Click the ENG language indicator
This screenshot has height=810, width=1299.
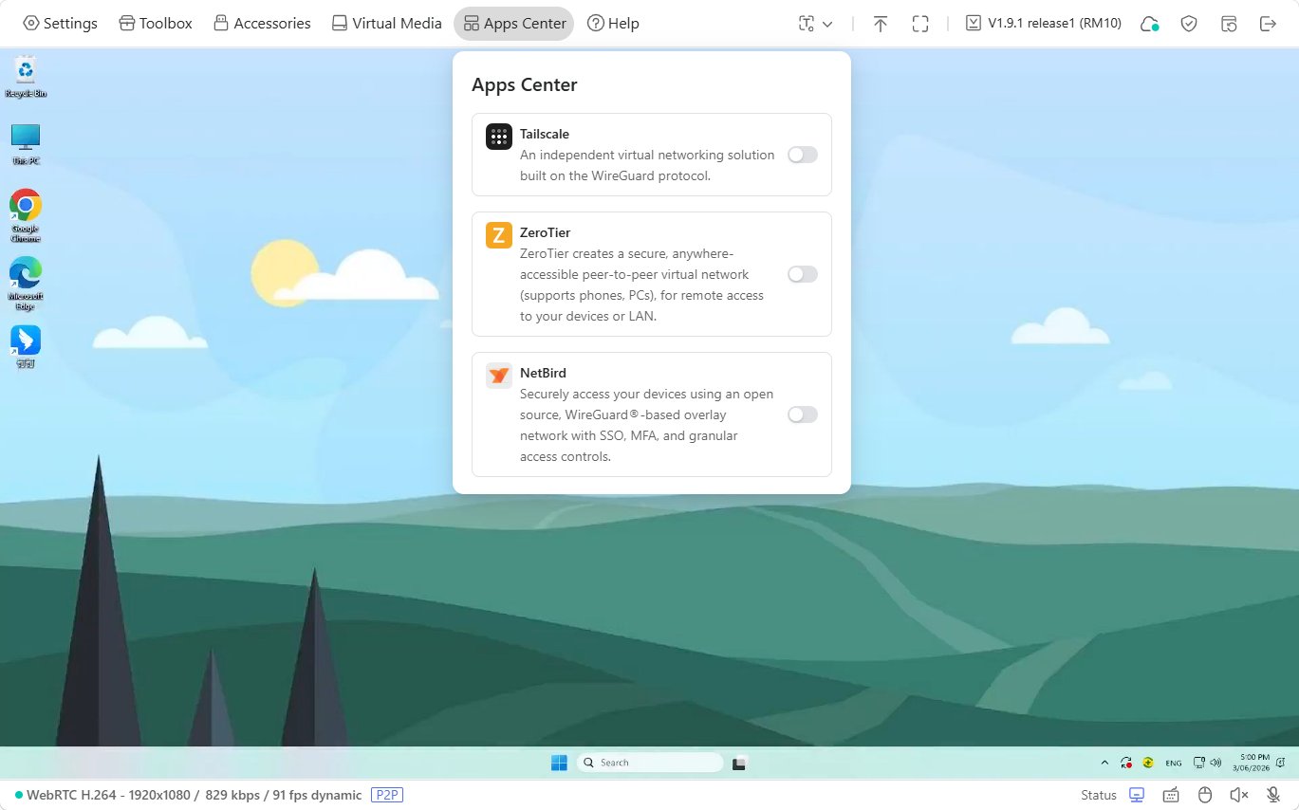point(1174,763)
